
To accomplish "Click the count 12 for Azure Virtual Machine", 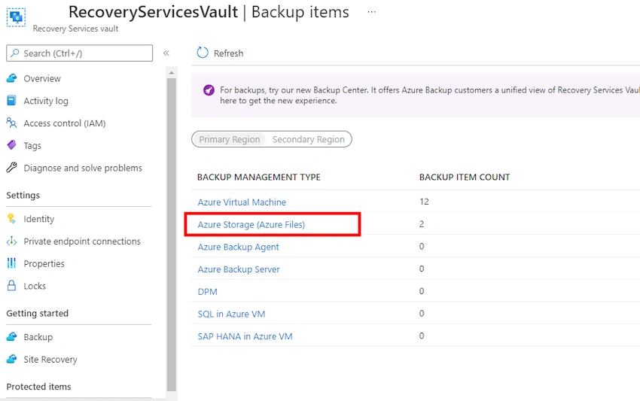I will [424, 202].
